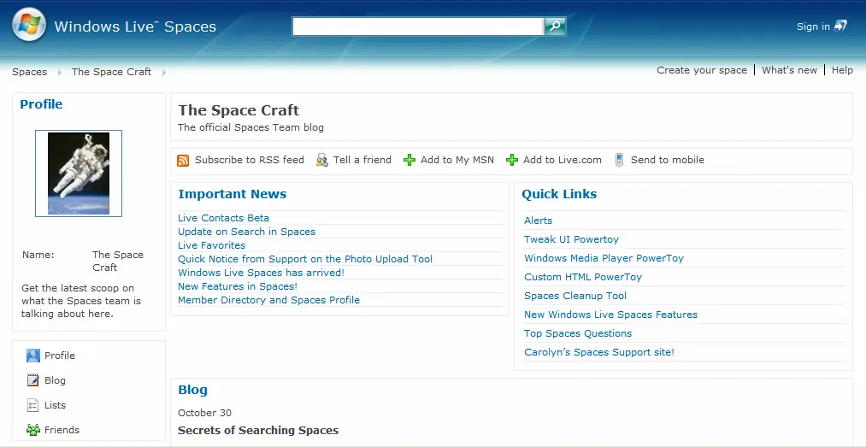Click Add to My MSN link
866x447 pixels.
point(457,160)
